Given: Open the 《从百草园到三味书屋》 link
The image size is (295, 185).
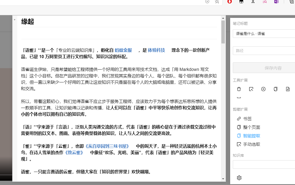Looking at the screenshot, I should coord(107,146).
